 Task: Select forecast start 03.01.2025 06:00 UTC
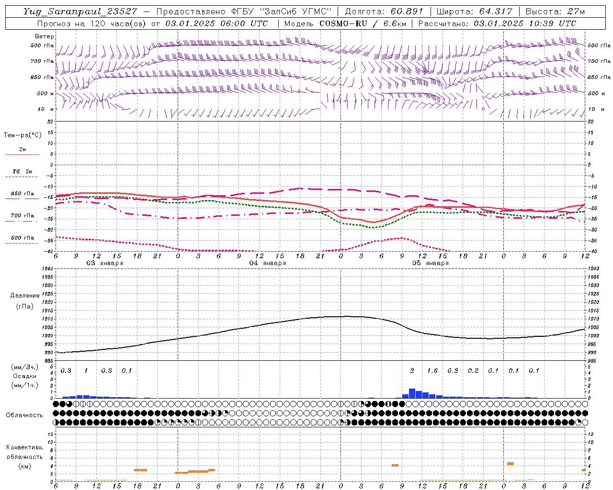coord(216,23)
